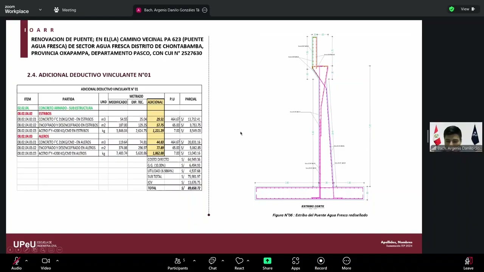Toggle the slideshow subtitles icon
Viewport: 484px width, 272px height.
51,250
